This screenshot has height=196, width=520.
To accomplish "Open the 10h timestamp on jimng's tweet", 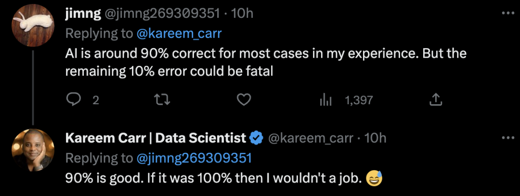I will tap(242, 13).
